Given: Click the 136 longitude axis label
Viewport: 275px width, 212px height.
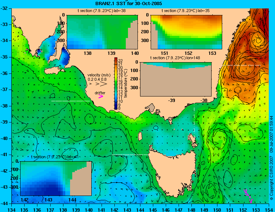Looking at the screenshot, I should tap(37, 210).
